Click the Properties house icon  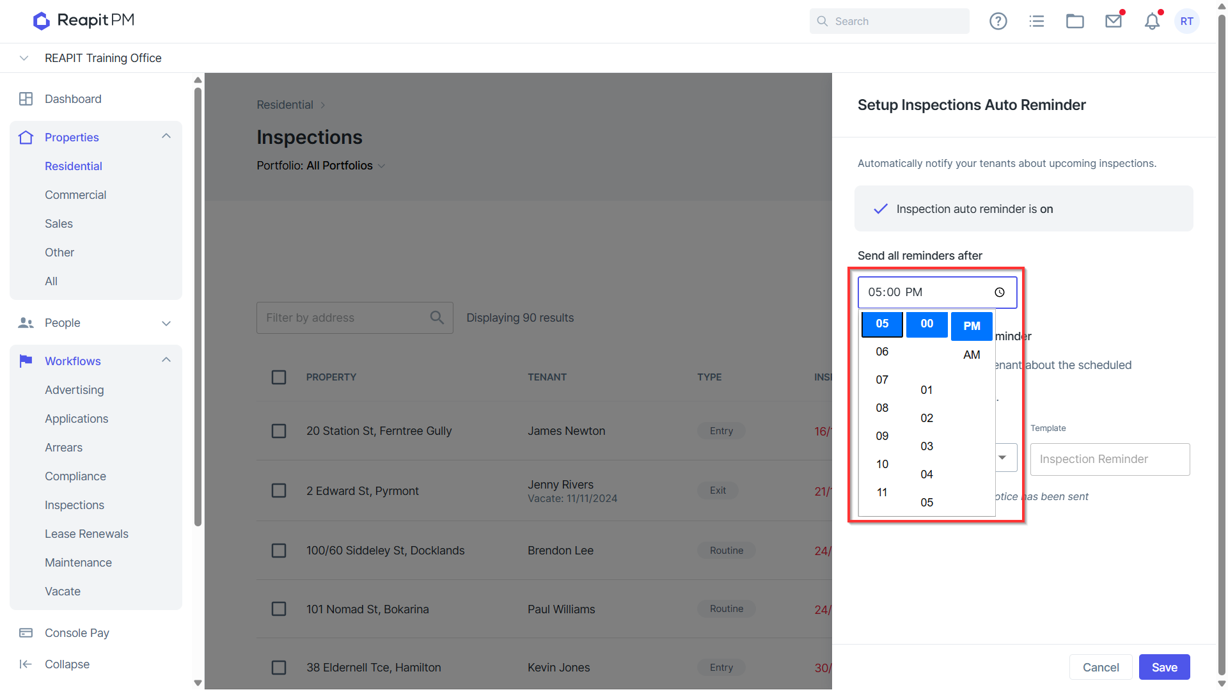26,137
